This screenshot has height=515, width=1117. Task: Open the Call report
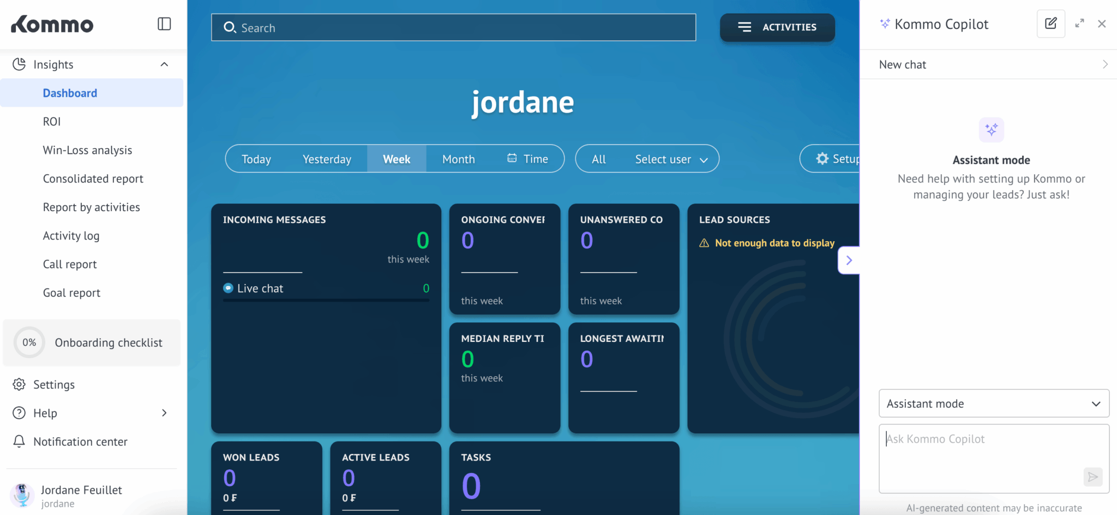(x=70, y=265)
